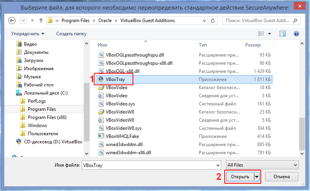The width and height of the screenshot is (310, 191).
Task: Select Документы in the navigation pane
Action: tap(36, 52)
